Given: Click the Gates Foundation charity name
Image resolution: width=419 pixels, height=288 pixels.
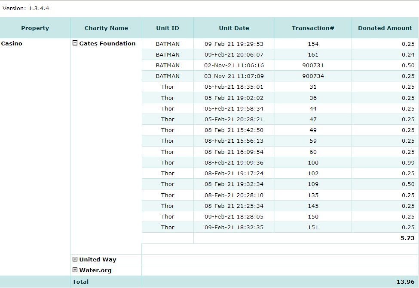Looking at the screenshot, I should [107, 44].
